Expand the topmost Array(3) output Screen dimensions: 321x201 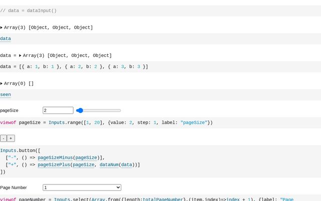pos(2,28)
